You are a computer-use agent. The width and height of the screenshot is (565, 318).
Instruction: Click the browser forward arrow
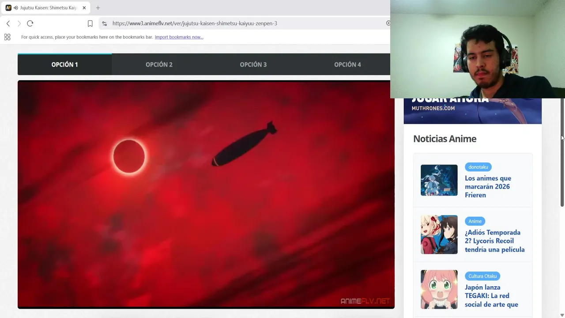coord(19,23)
